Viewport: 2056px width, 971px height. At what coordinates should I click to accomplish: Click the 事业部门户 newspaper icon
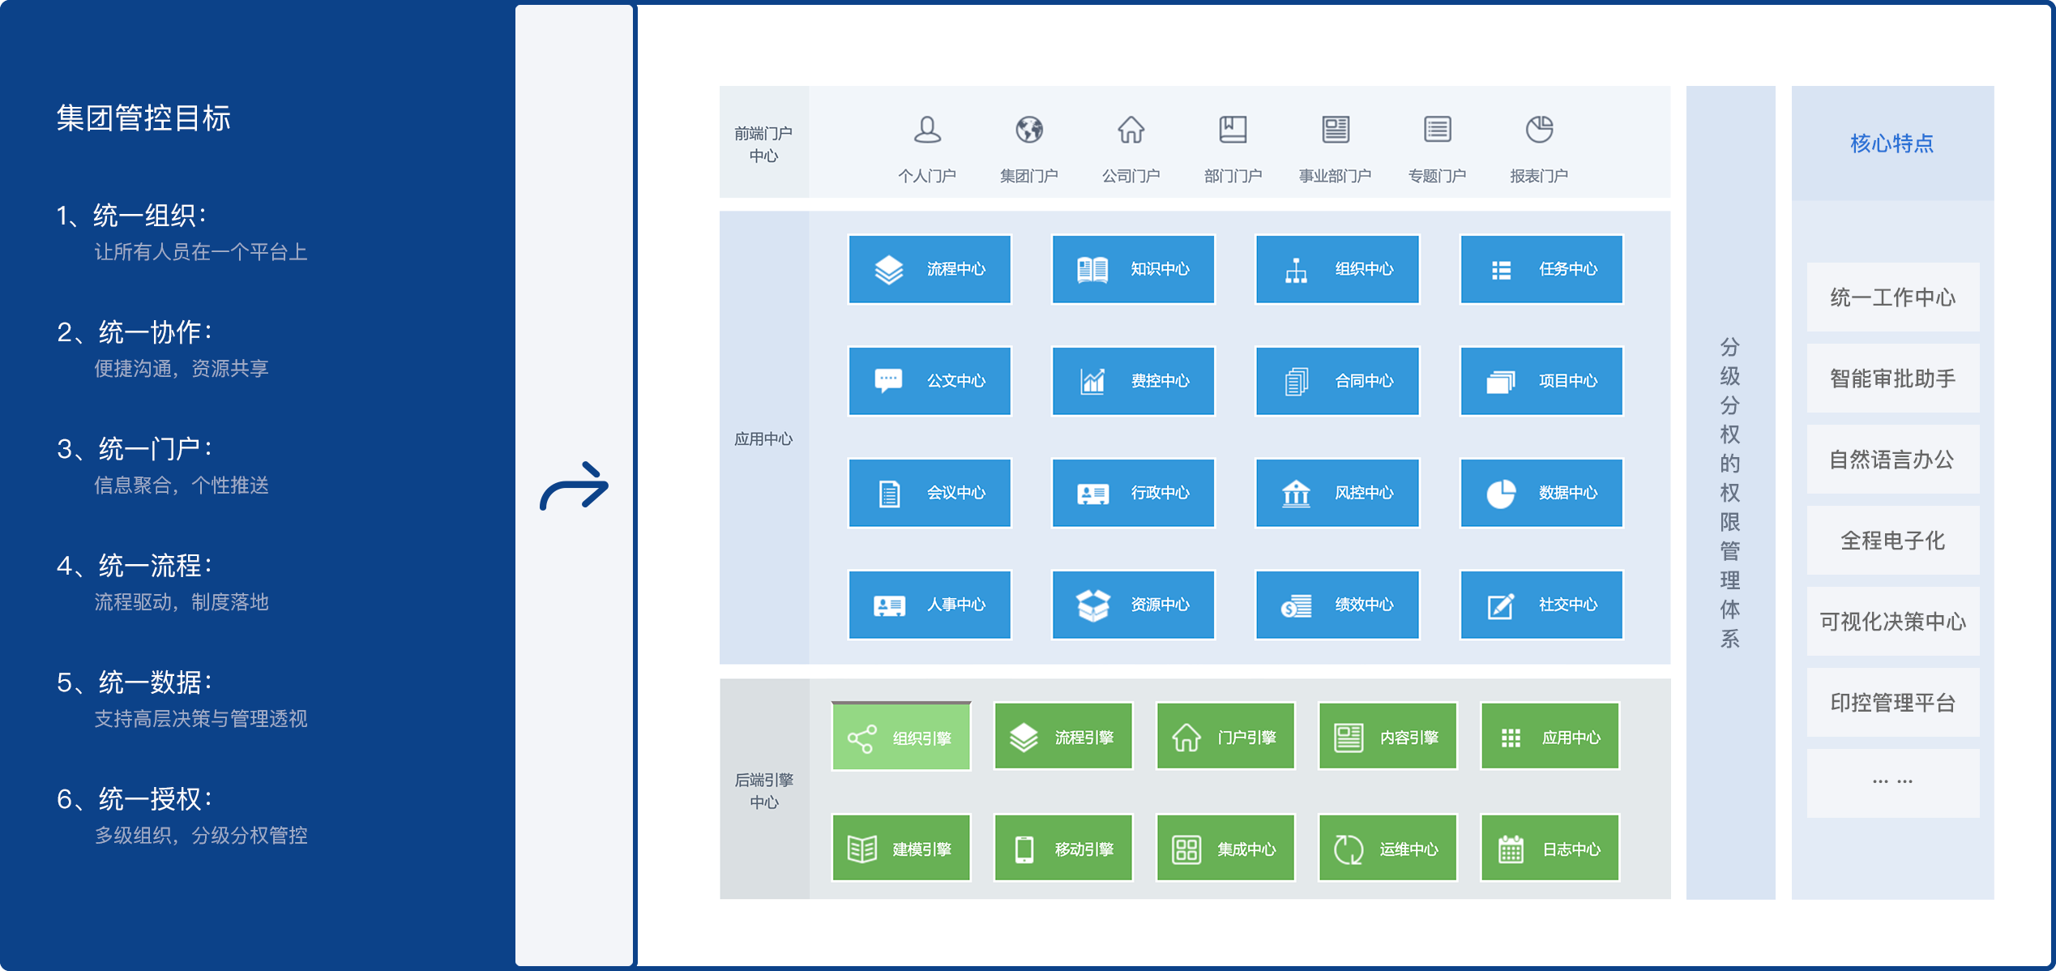1335,130
